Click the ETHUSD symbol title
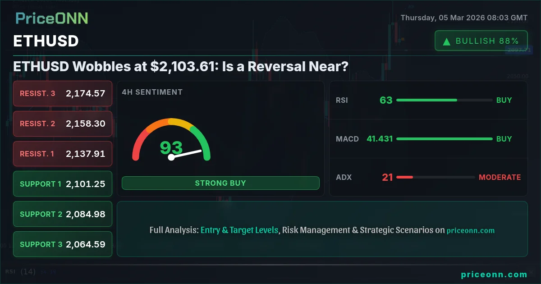 pos(46,41)
